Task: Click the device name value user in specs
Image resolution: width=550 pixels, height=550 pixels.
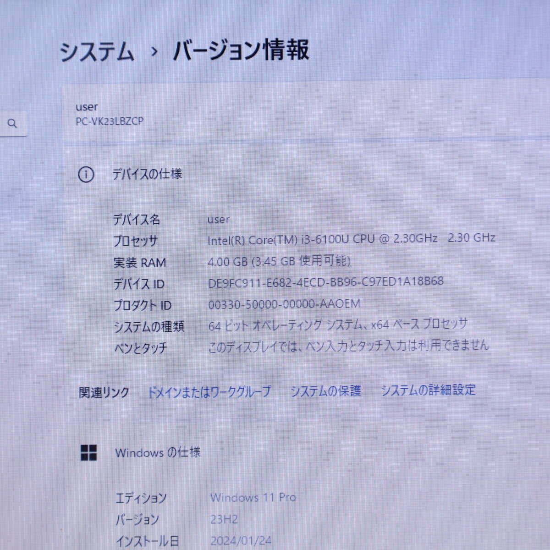Action: 219,220
